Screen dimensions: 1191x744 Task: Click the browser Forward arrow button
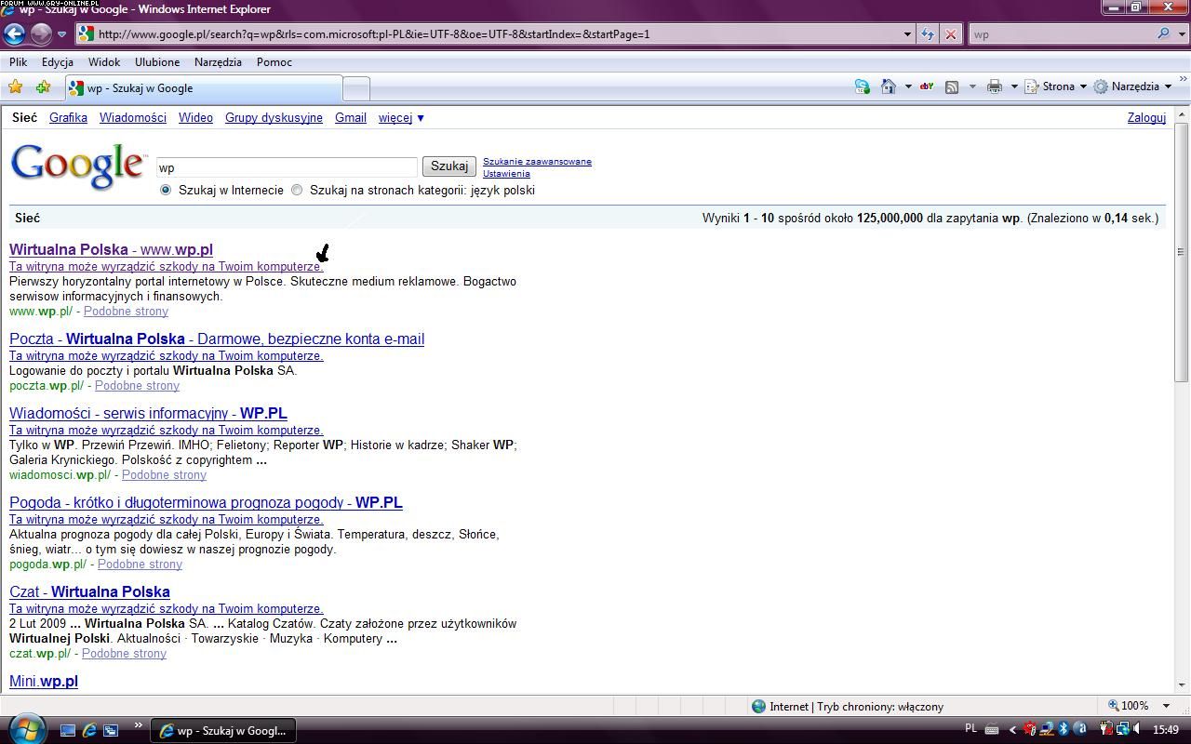41,33
